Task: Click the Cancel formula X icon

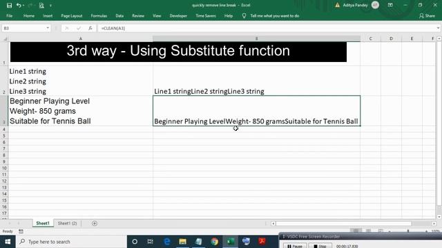Action: click(x=67, y=28)
